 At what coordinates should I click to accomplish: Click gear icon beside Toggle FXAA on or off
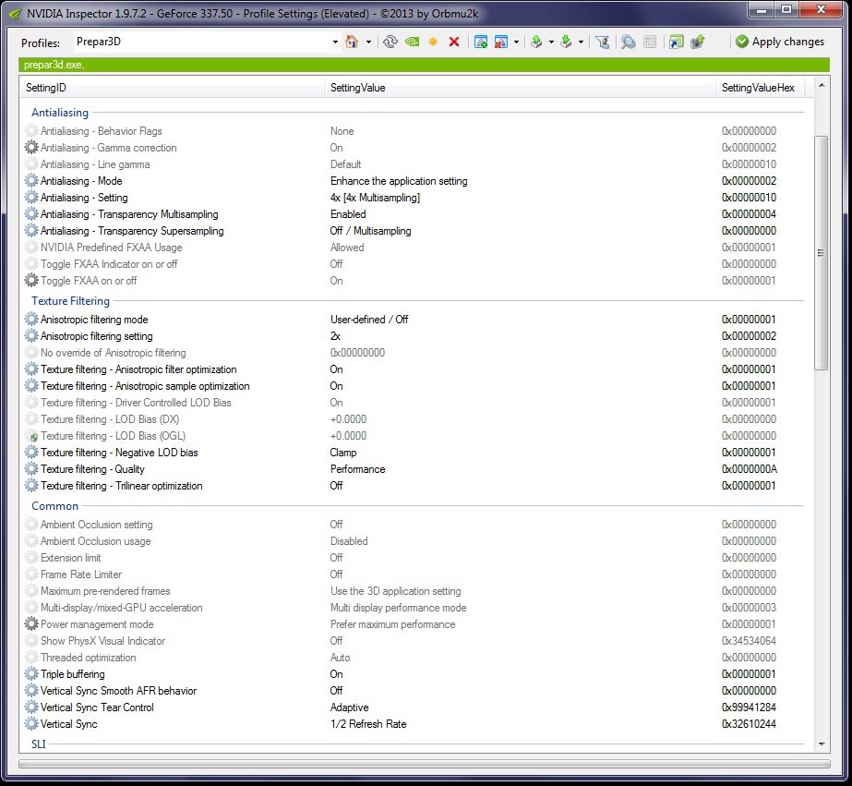(31, 281)
